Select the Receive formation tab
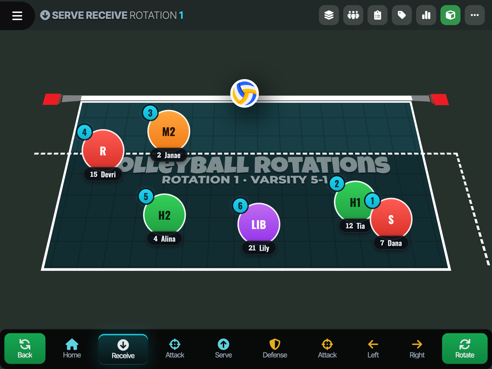Viewport: 492px width, 369px height. coord(123,349)
